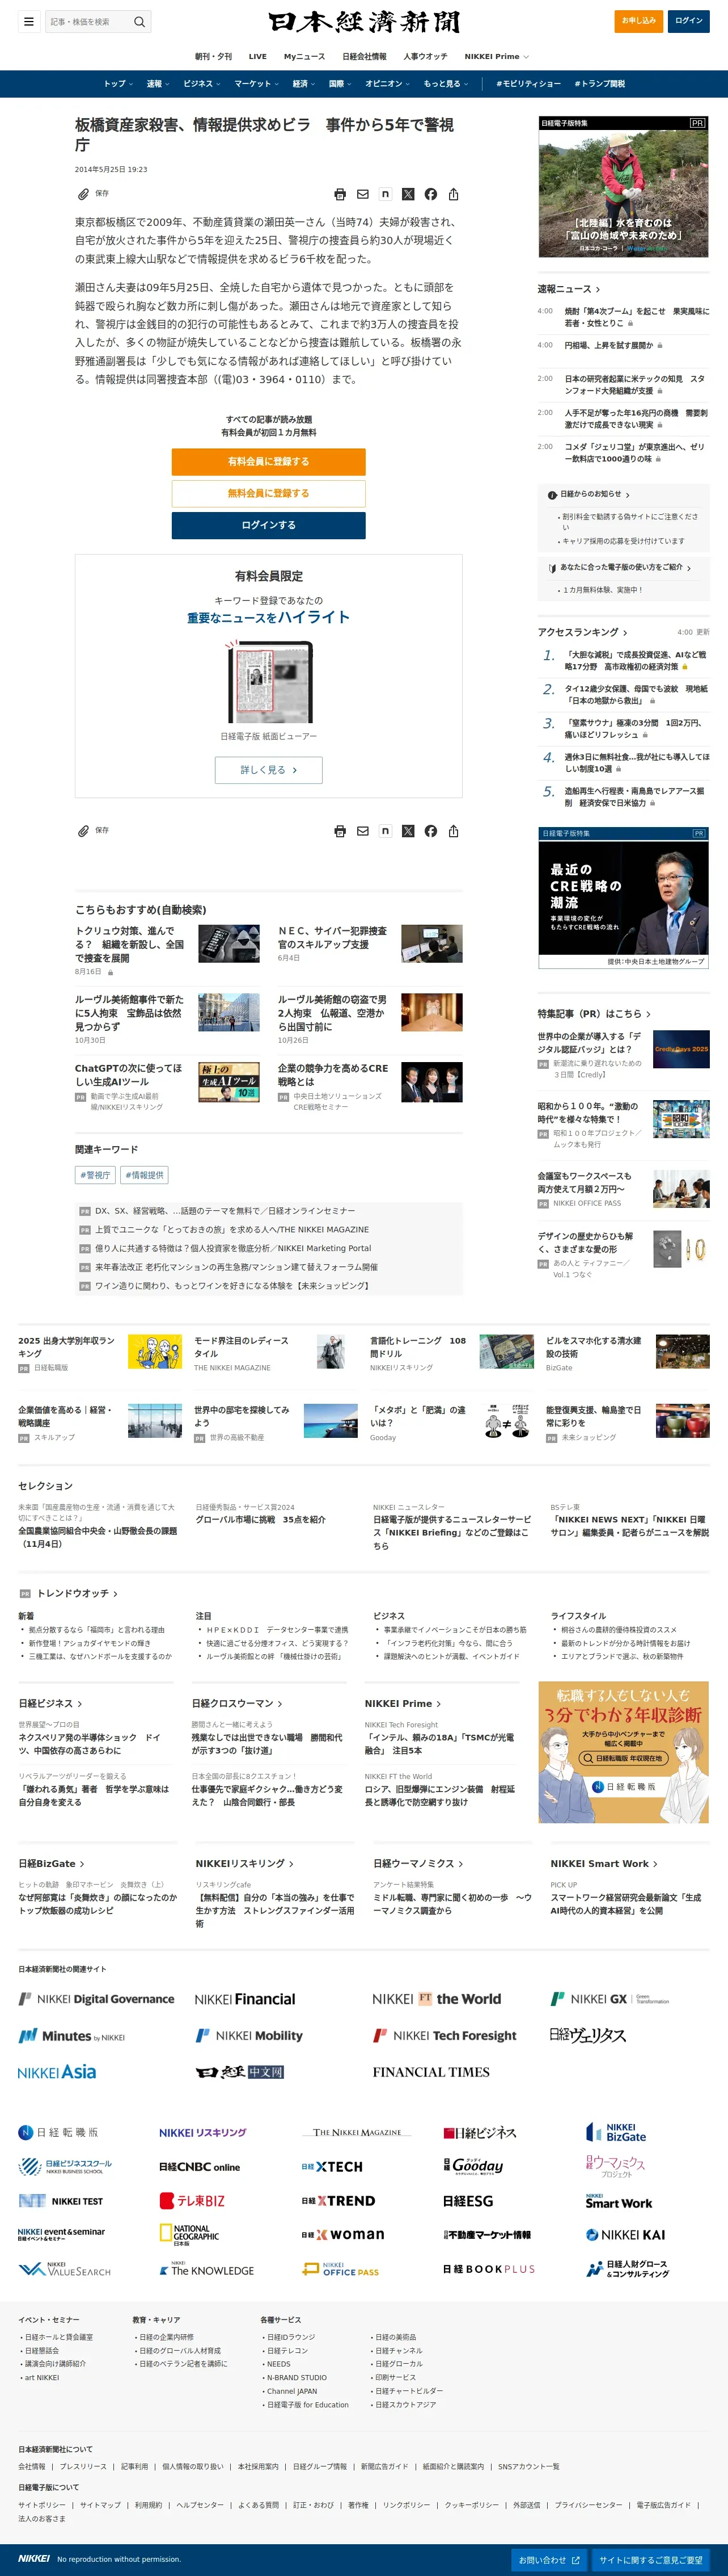The width and height of the screenshot is (728, 2576).
Task: Open the 日経CNBC online logo link
Action: pos(200,2166)
